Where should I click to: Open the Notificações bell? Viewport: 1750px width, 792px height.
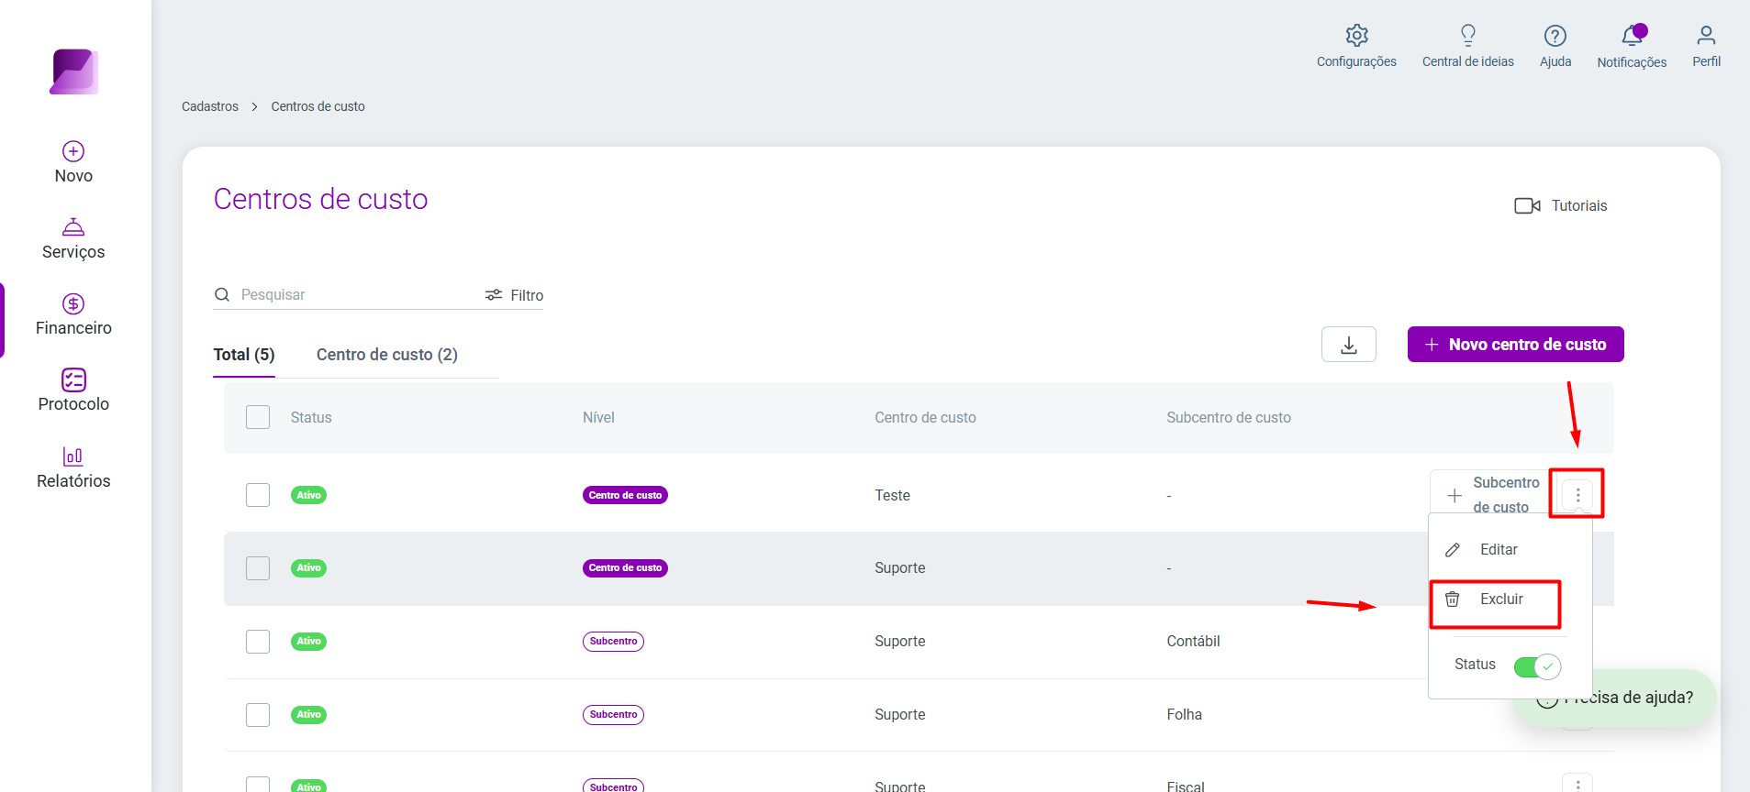tap(1632, 36)
